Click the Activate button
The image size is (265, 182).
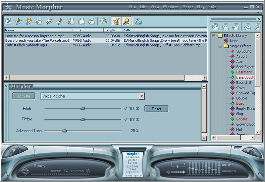[x=24, y=96]
